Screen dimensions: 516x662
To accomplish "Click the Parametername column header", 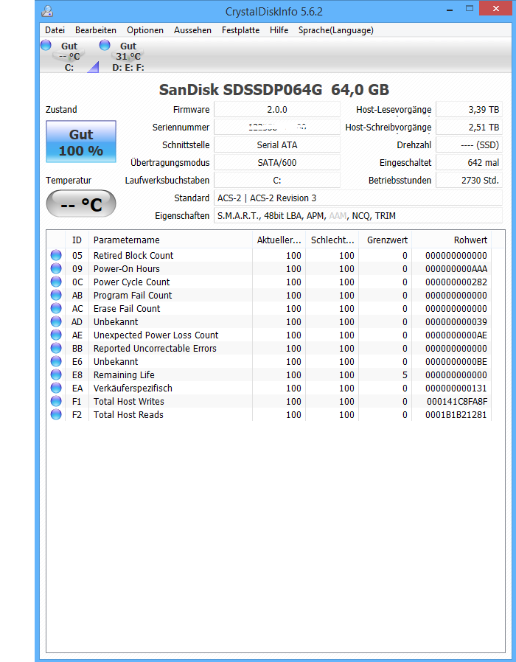I will 170,240.
